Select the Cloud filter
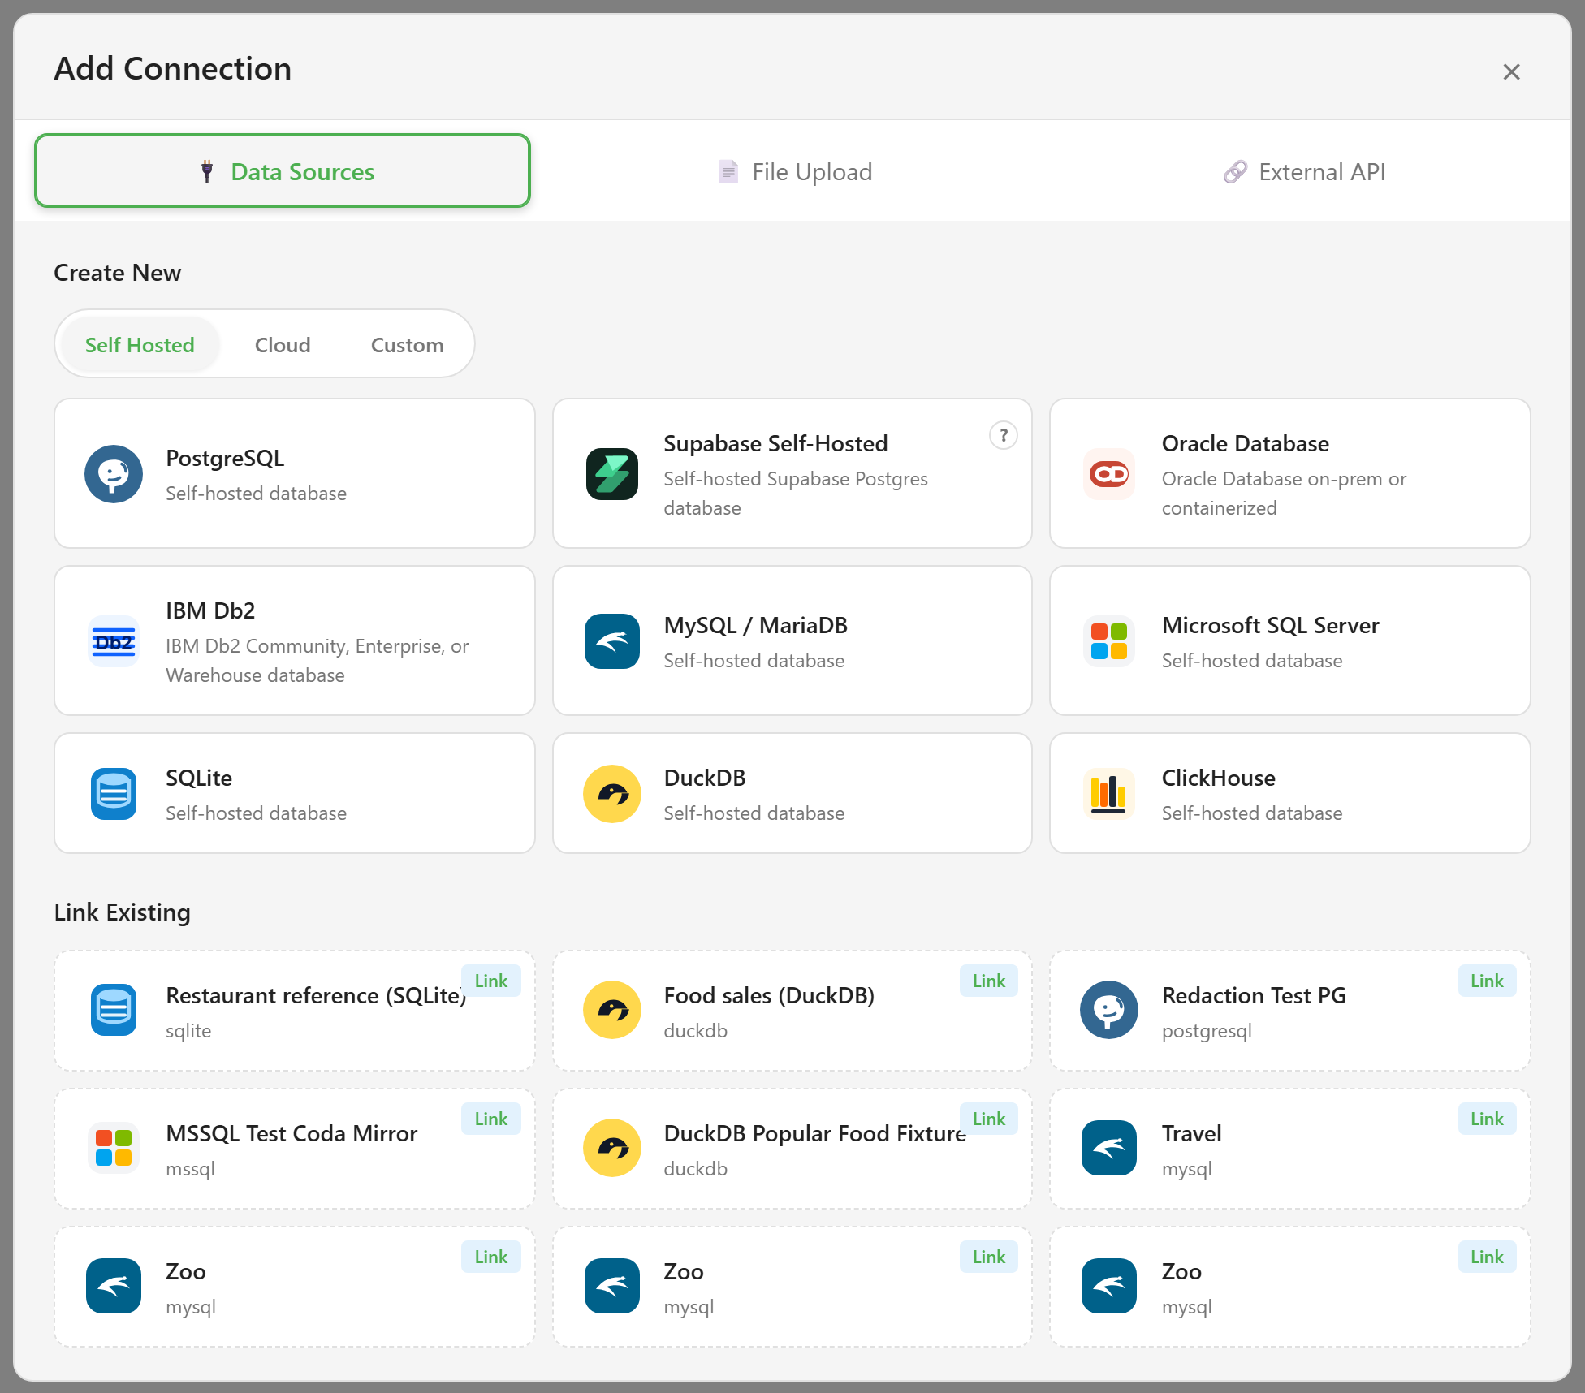 (x=283, y=345)
